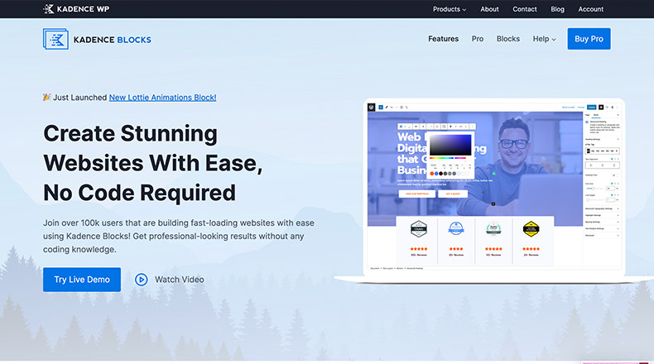654x364 pixels.
Task: Click the laptop editor preview image
Action: 494,190
